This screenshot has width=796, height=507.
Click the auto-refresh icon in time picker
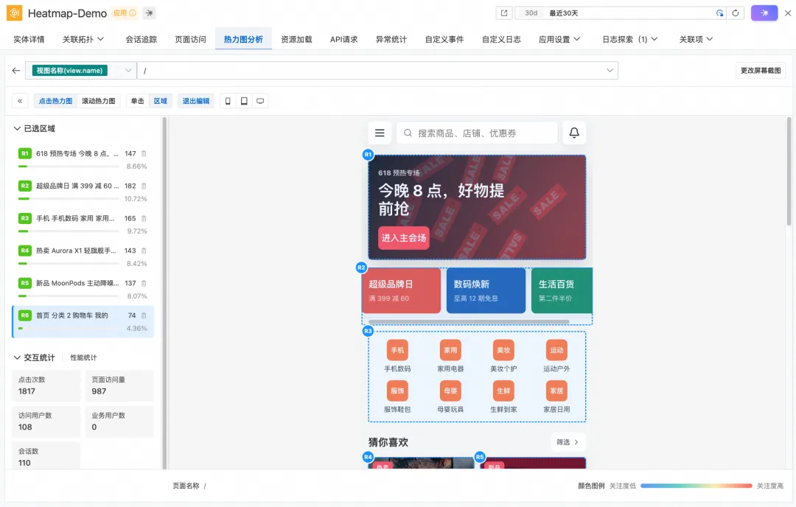point(719,13)
